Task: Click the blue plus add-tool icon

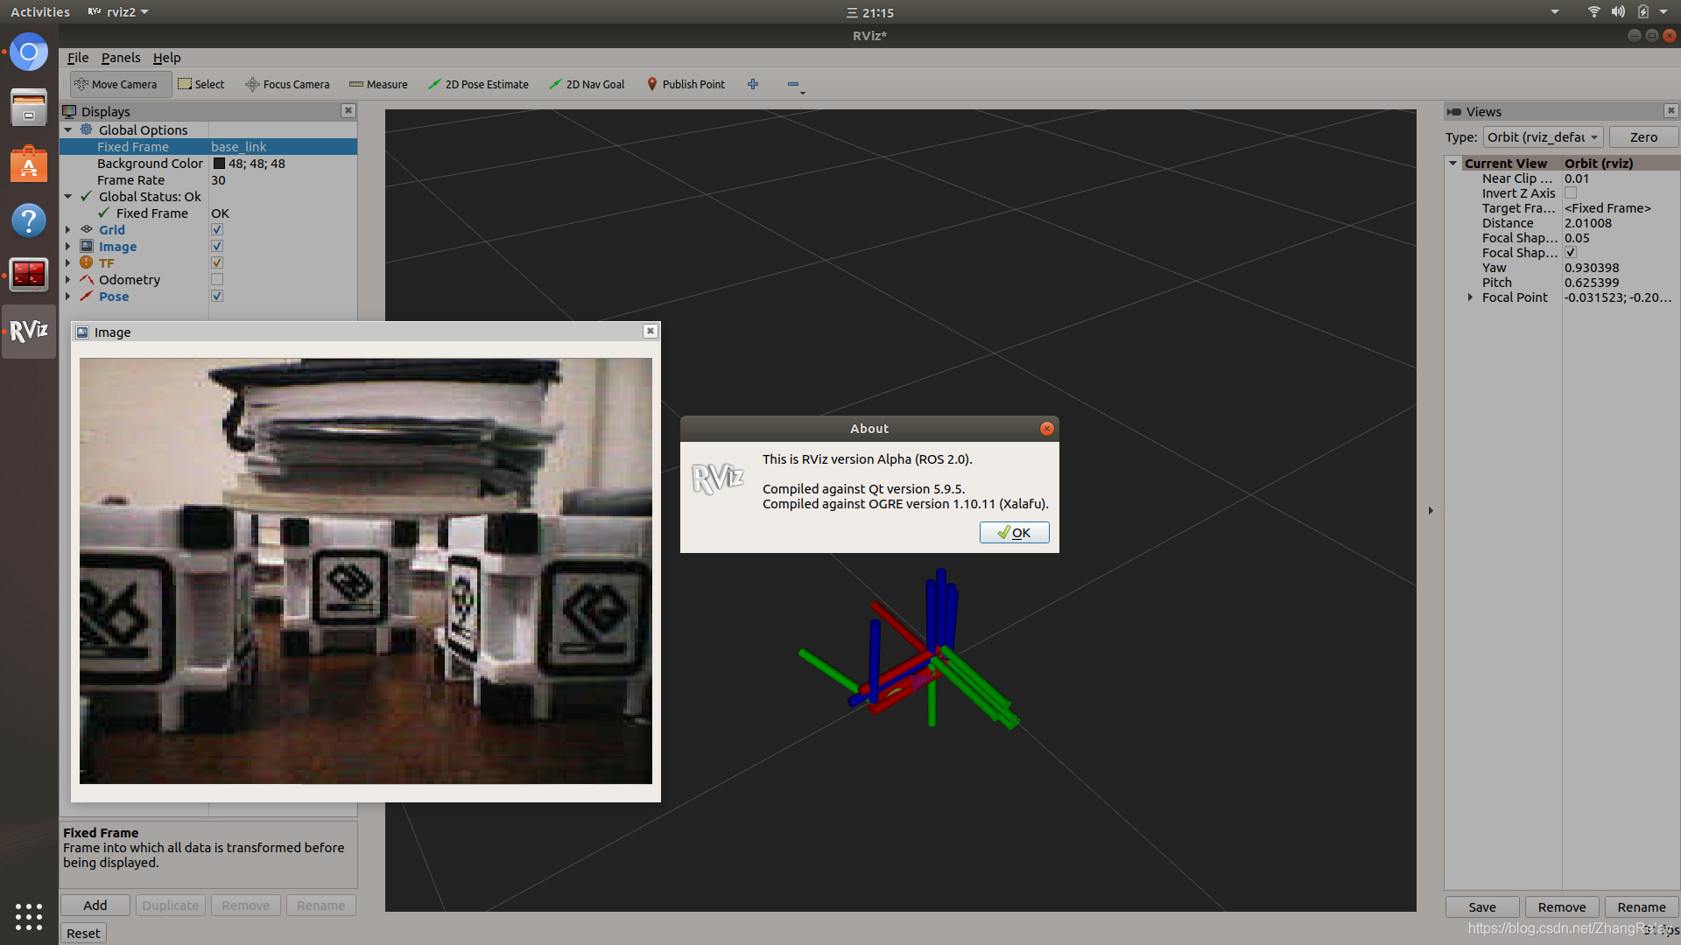Action: (753, 84)
